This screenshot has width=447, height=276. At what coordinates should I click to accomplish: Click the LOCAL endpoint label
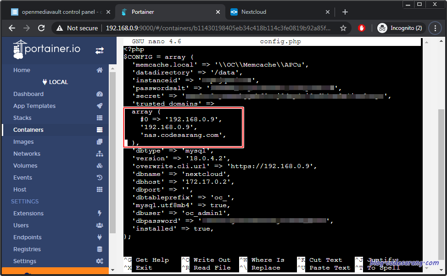click(56, 82)
